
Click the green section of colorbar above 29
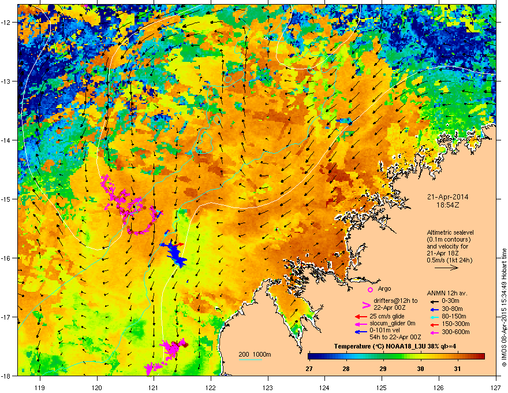click(x=383, y=357)
